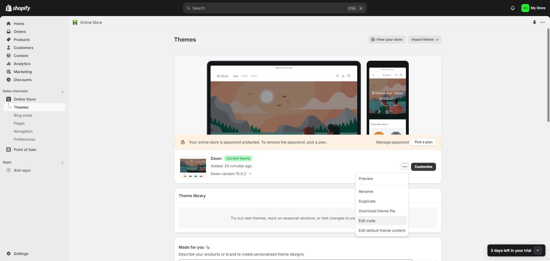Click the Search input field

pyautogui.click(x=275, y=8)
